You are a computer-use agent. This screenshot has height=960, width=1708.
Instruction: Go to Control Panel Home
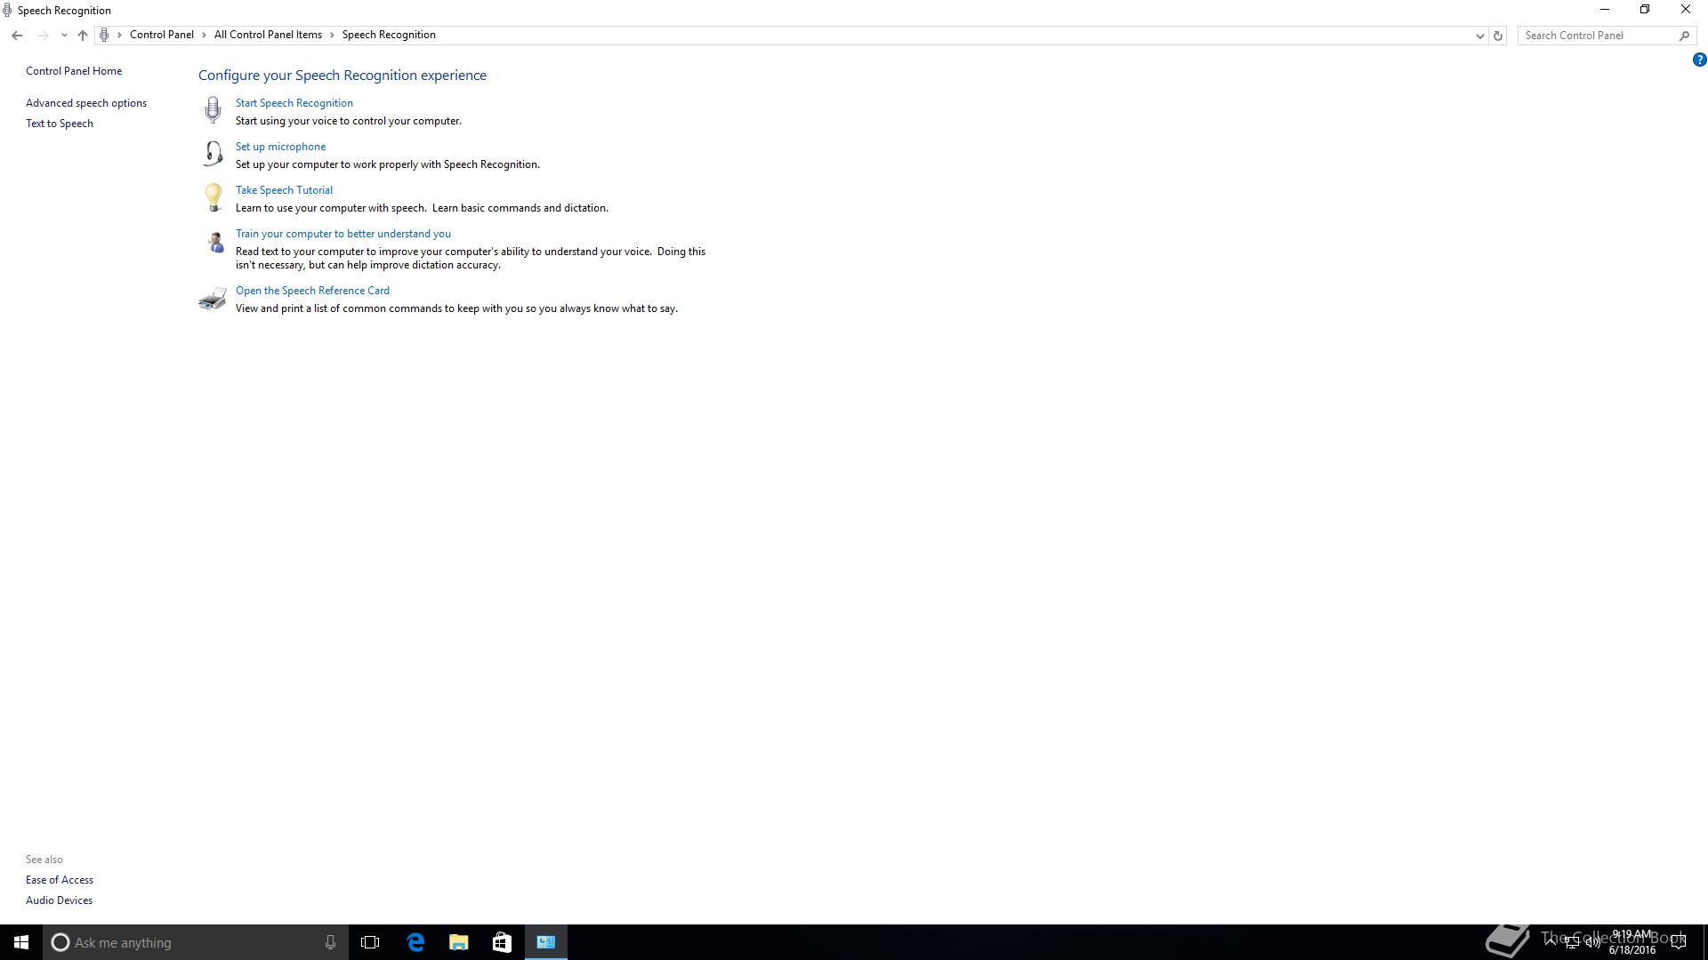74,71
